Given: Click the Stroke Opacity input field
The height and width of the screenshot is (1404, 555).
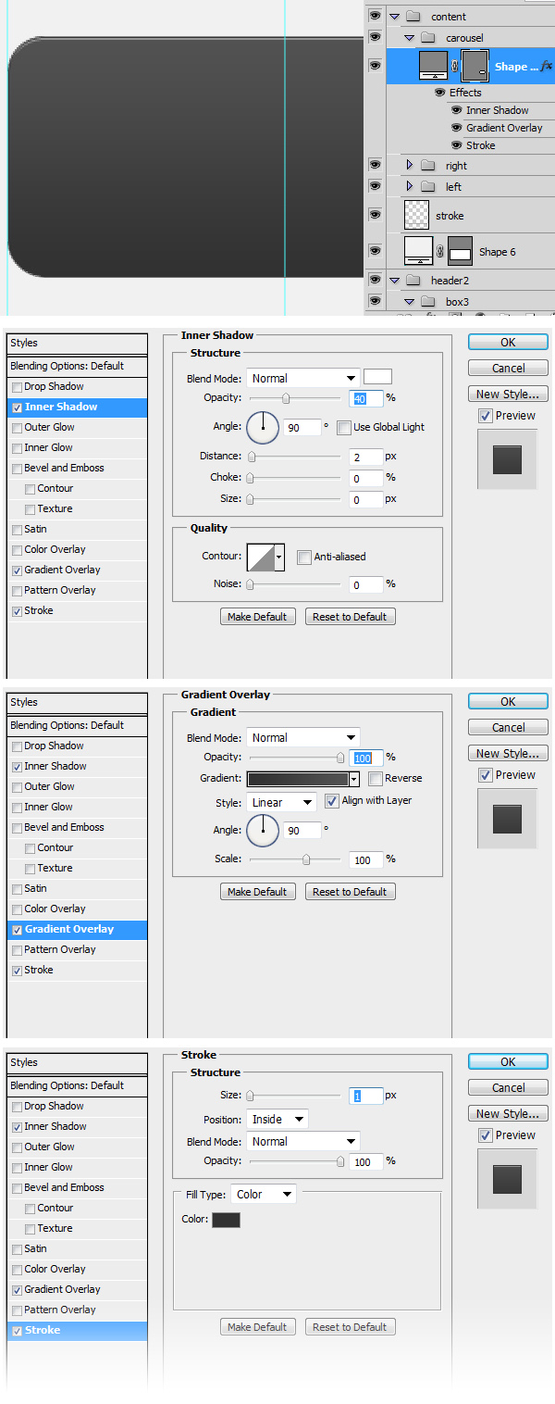Looking at the screenshot, I should 366,1161.
